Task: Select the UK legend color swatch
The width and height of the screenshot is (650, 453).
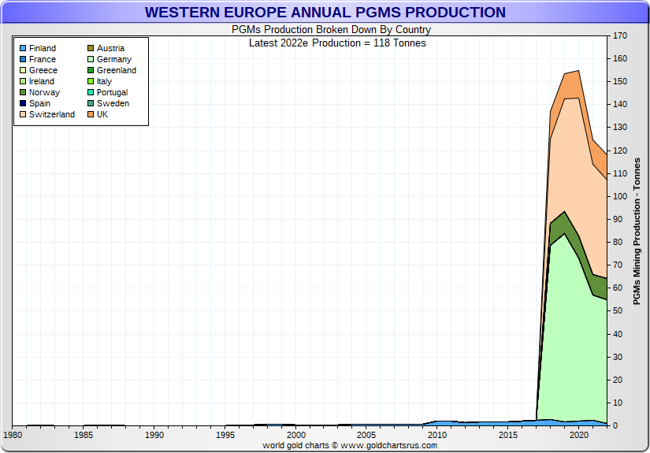Action: click(90, 115)
